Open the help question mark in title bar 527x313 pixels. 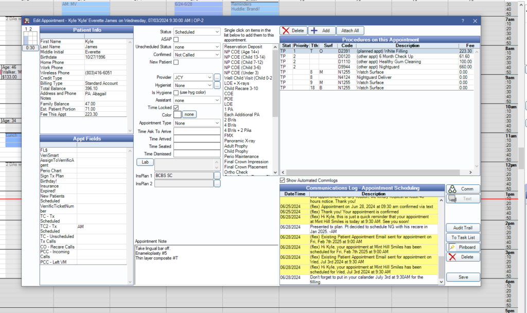[463, 21]
